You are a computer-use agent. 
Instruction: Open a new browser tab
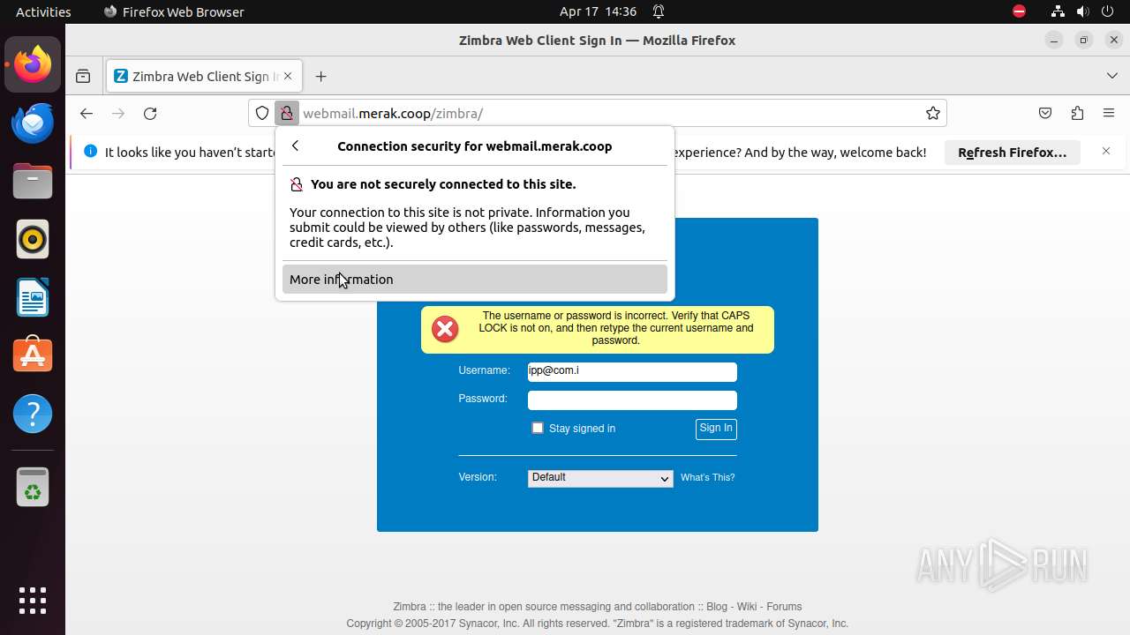pyautogui.click(x=320, y=77)
